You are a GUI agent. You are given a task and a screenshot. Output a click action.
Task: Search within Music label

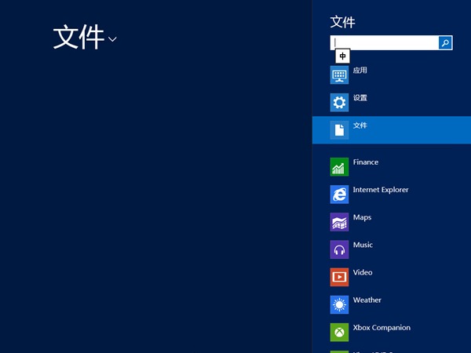click(x=363, y=245)
